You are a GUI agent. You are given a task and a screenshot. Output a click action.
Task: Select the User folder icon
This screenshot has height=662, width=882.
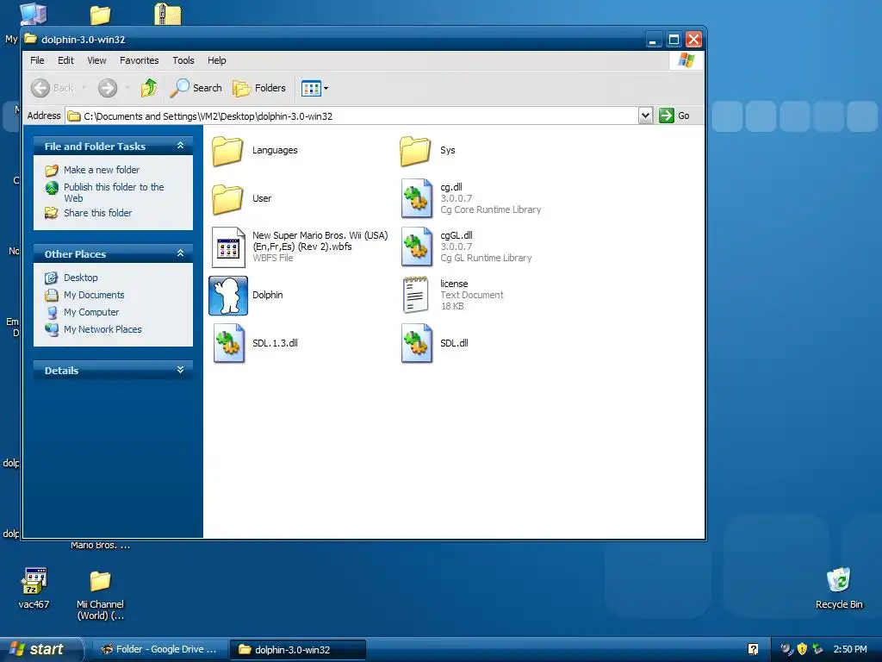(x=227, y=199)
